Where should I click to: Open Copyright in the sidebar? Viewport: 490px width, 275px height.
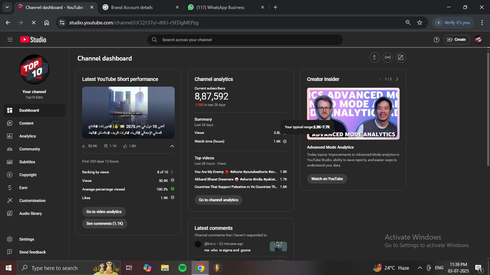34,175
